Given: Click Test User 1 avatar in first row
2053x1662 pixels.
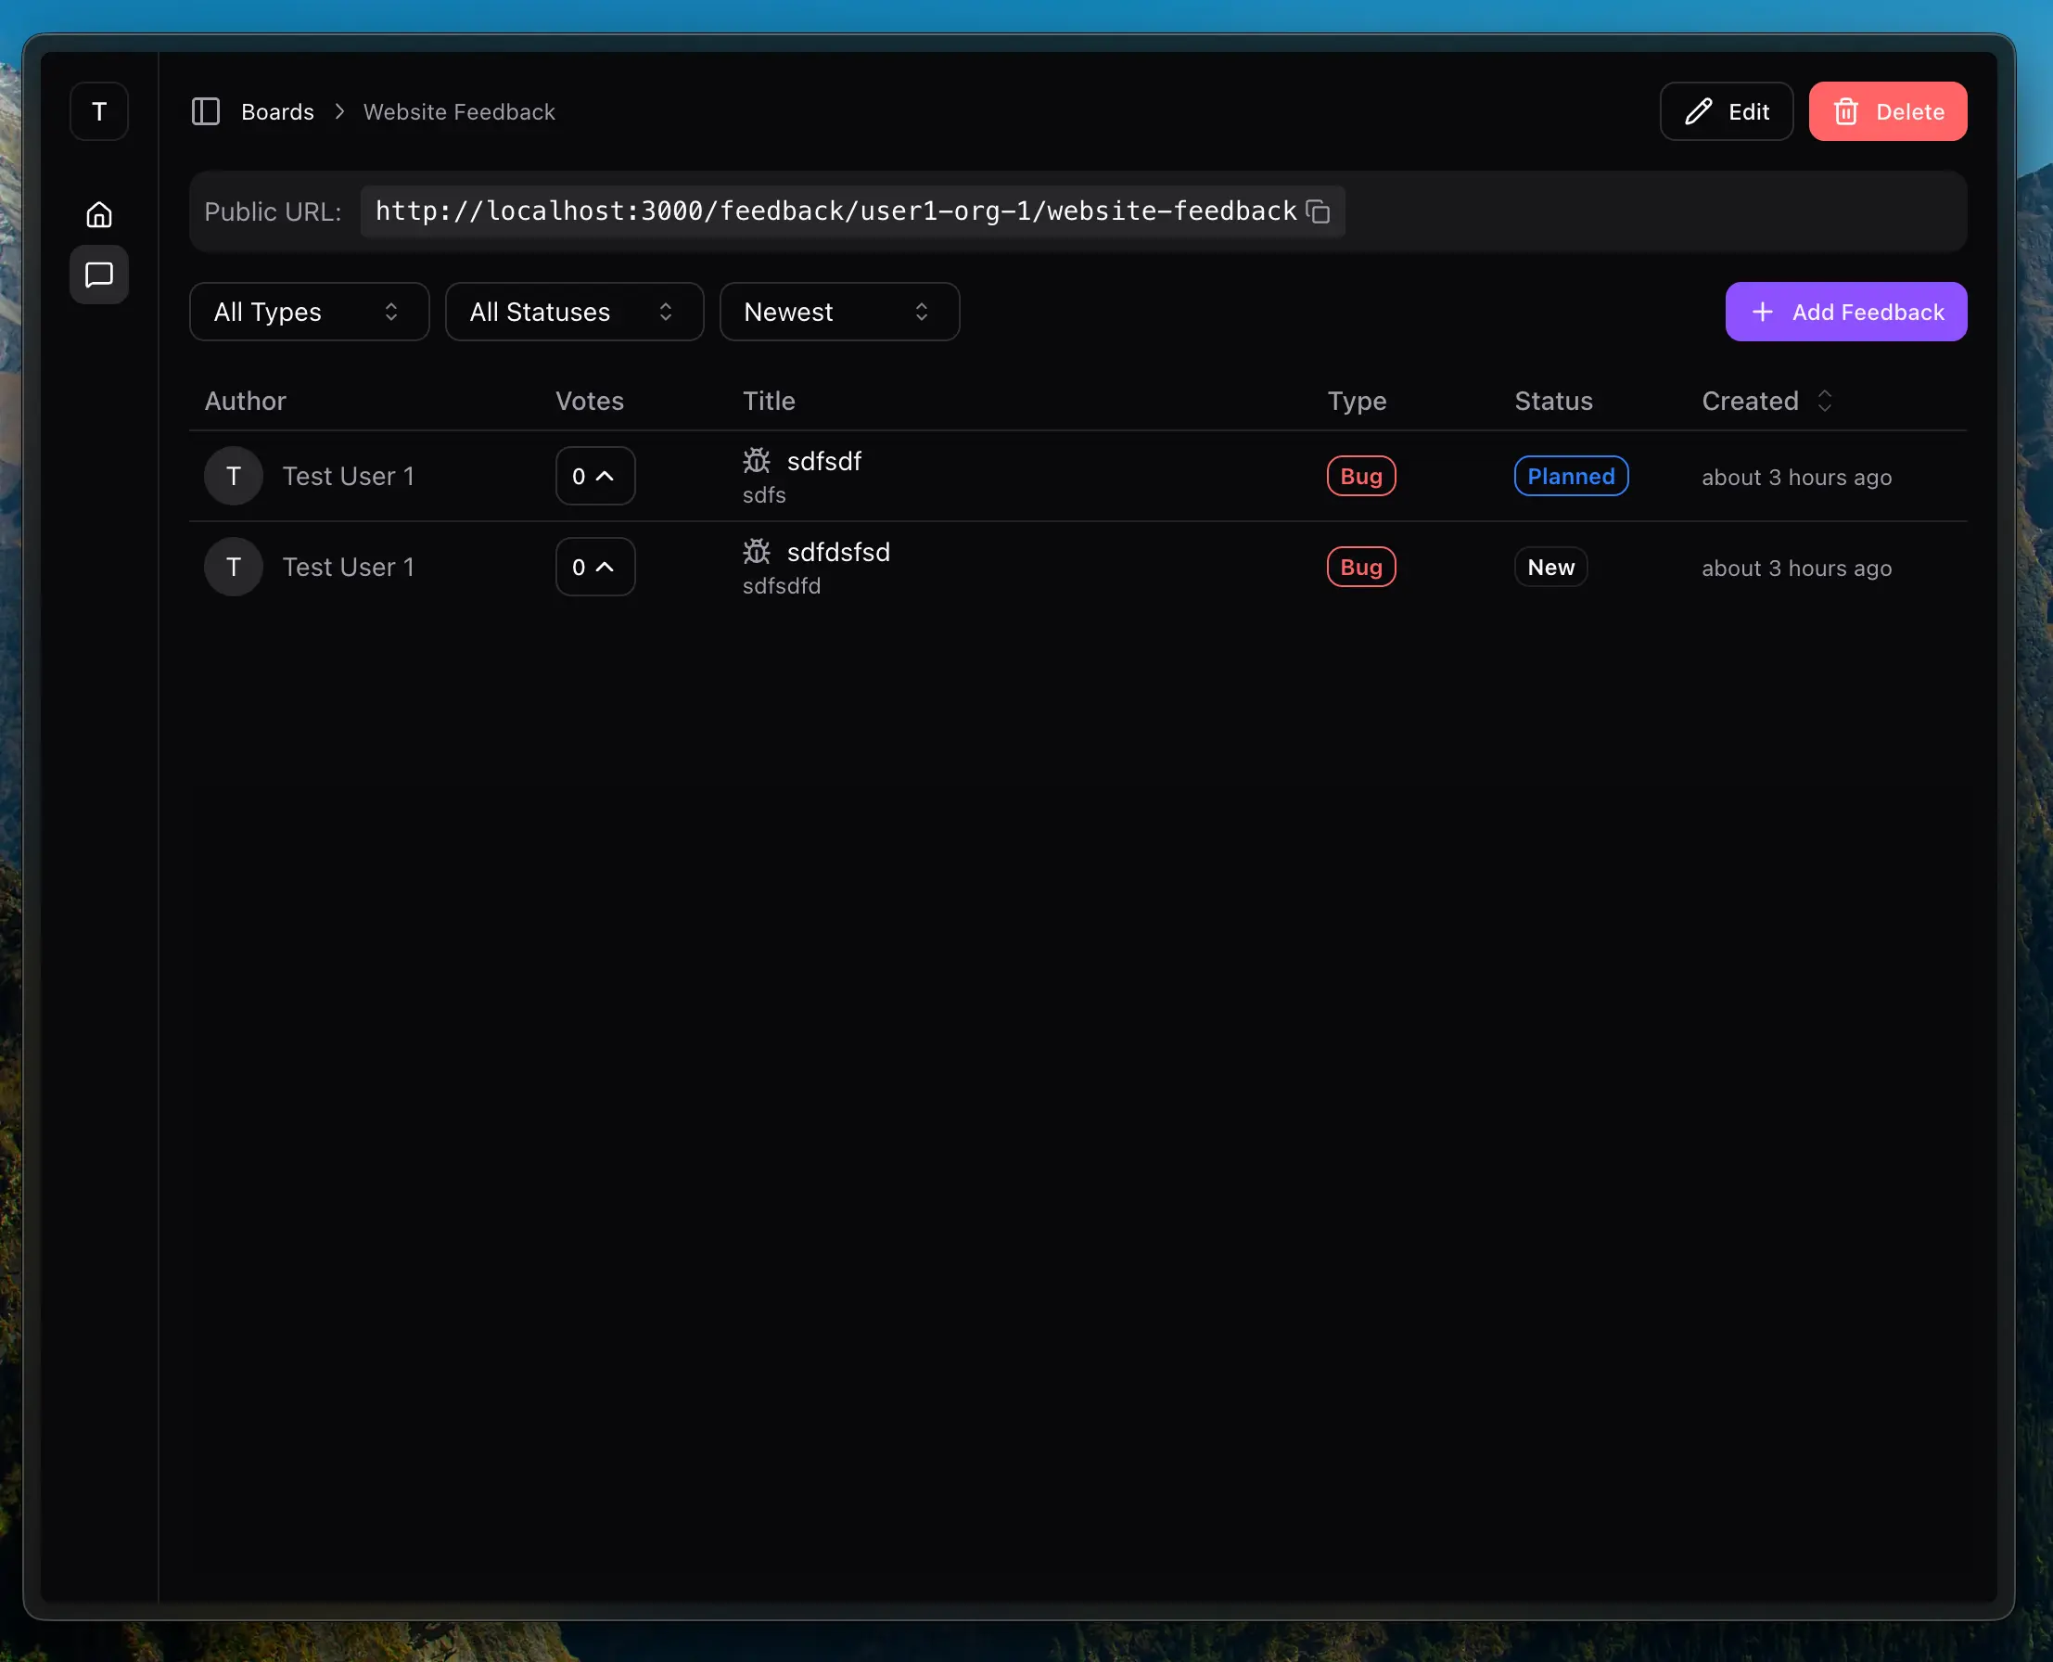Looking at the screenshot, I should point(234,476).
